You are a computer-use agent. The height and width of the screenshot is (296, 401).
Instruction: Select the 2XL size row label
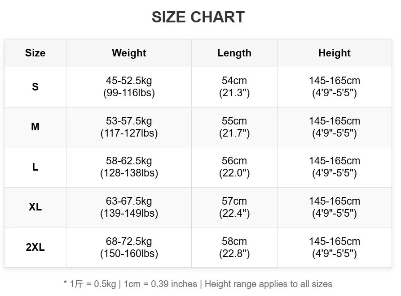click(35, 247)
